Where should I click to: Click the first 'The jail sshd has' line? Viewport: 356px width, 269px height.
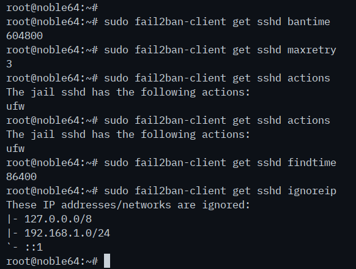(x=58, y=93)
